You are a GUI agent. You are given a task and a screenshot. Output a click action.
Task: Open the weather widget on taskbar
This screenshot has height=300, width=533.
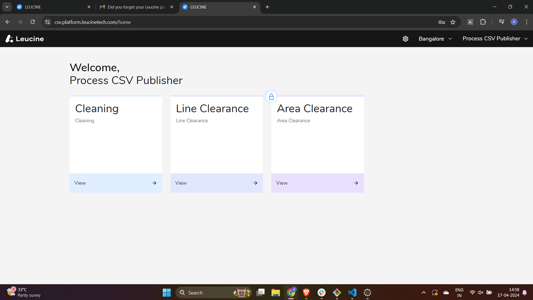click(x=24, y=292)
